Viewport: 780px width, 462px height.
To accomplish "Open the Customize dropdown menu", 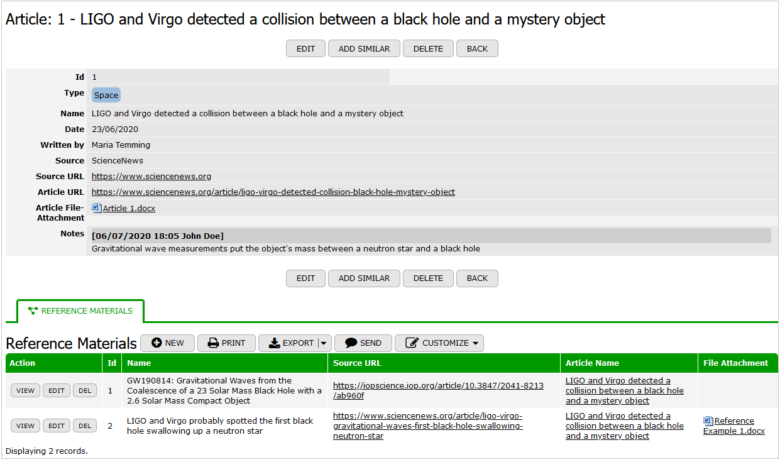I will [x=475, y=343].
